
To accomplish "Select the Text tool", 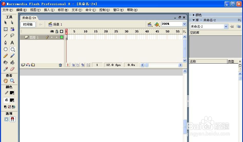I will [12, 43].
